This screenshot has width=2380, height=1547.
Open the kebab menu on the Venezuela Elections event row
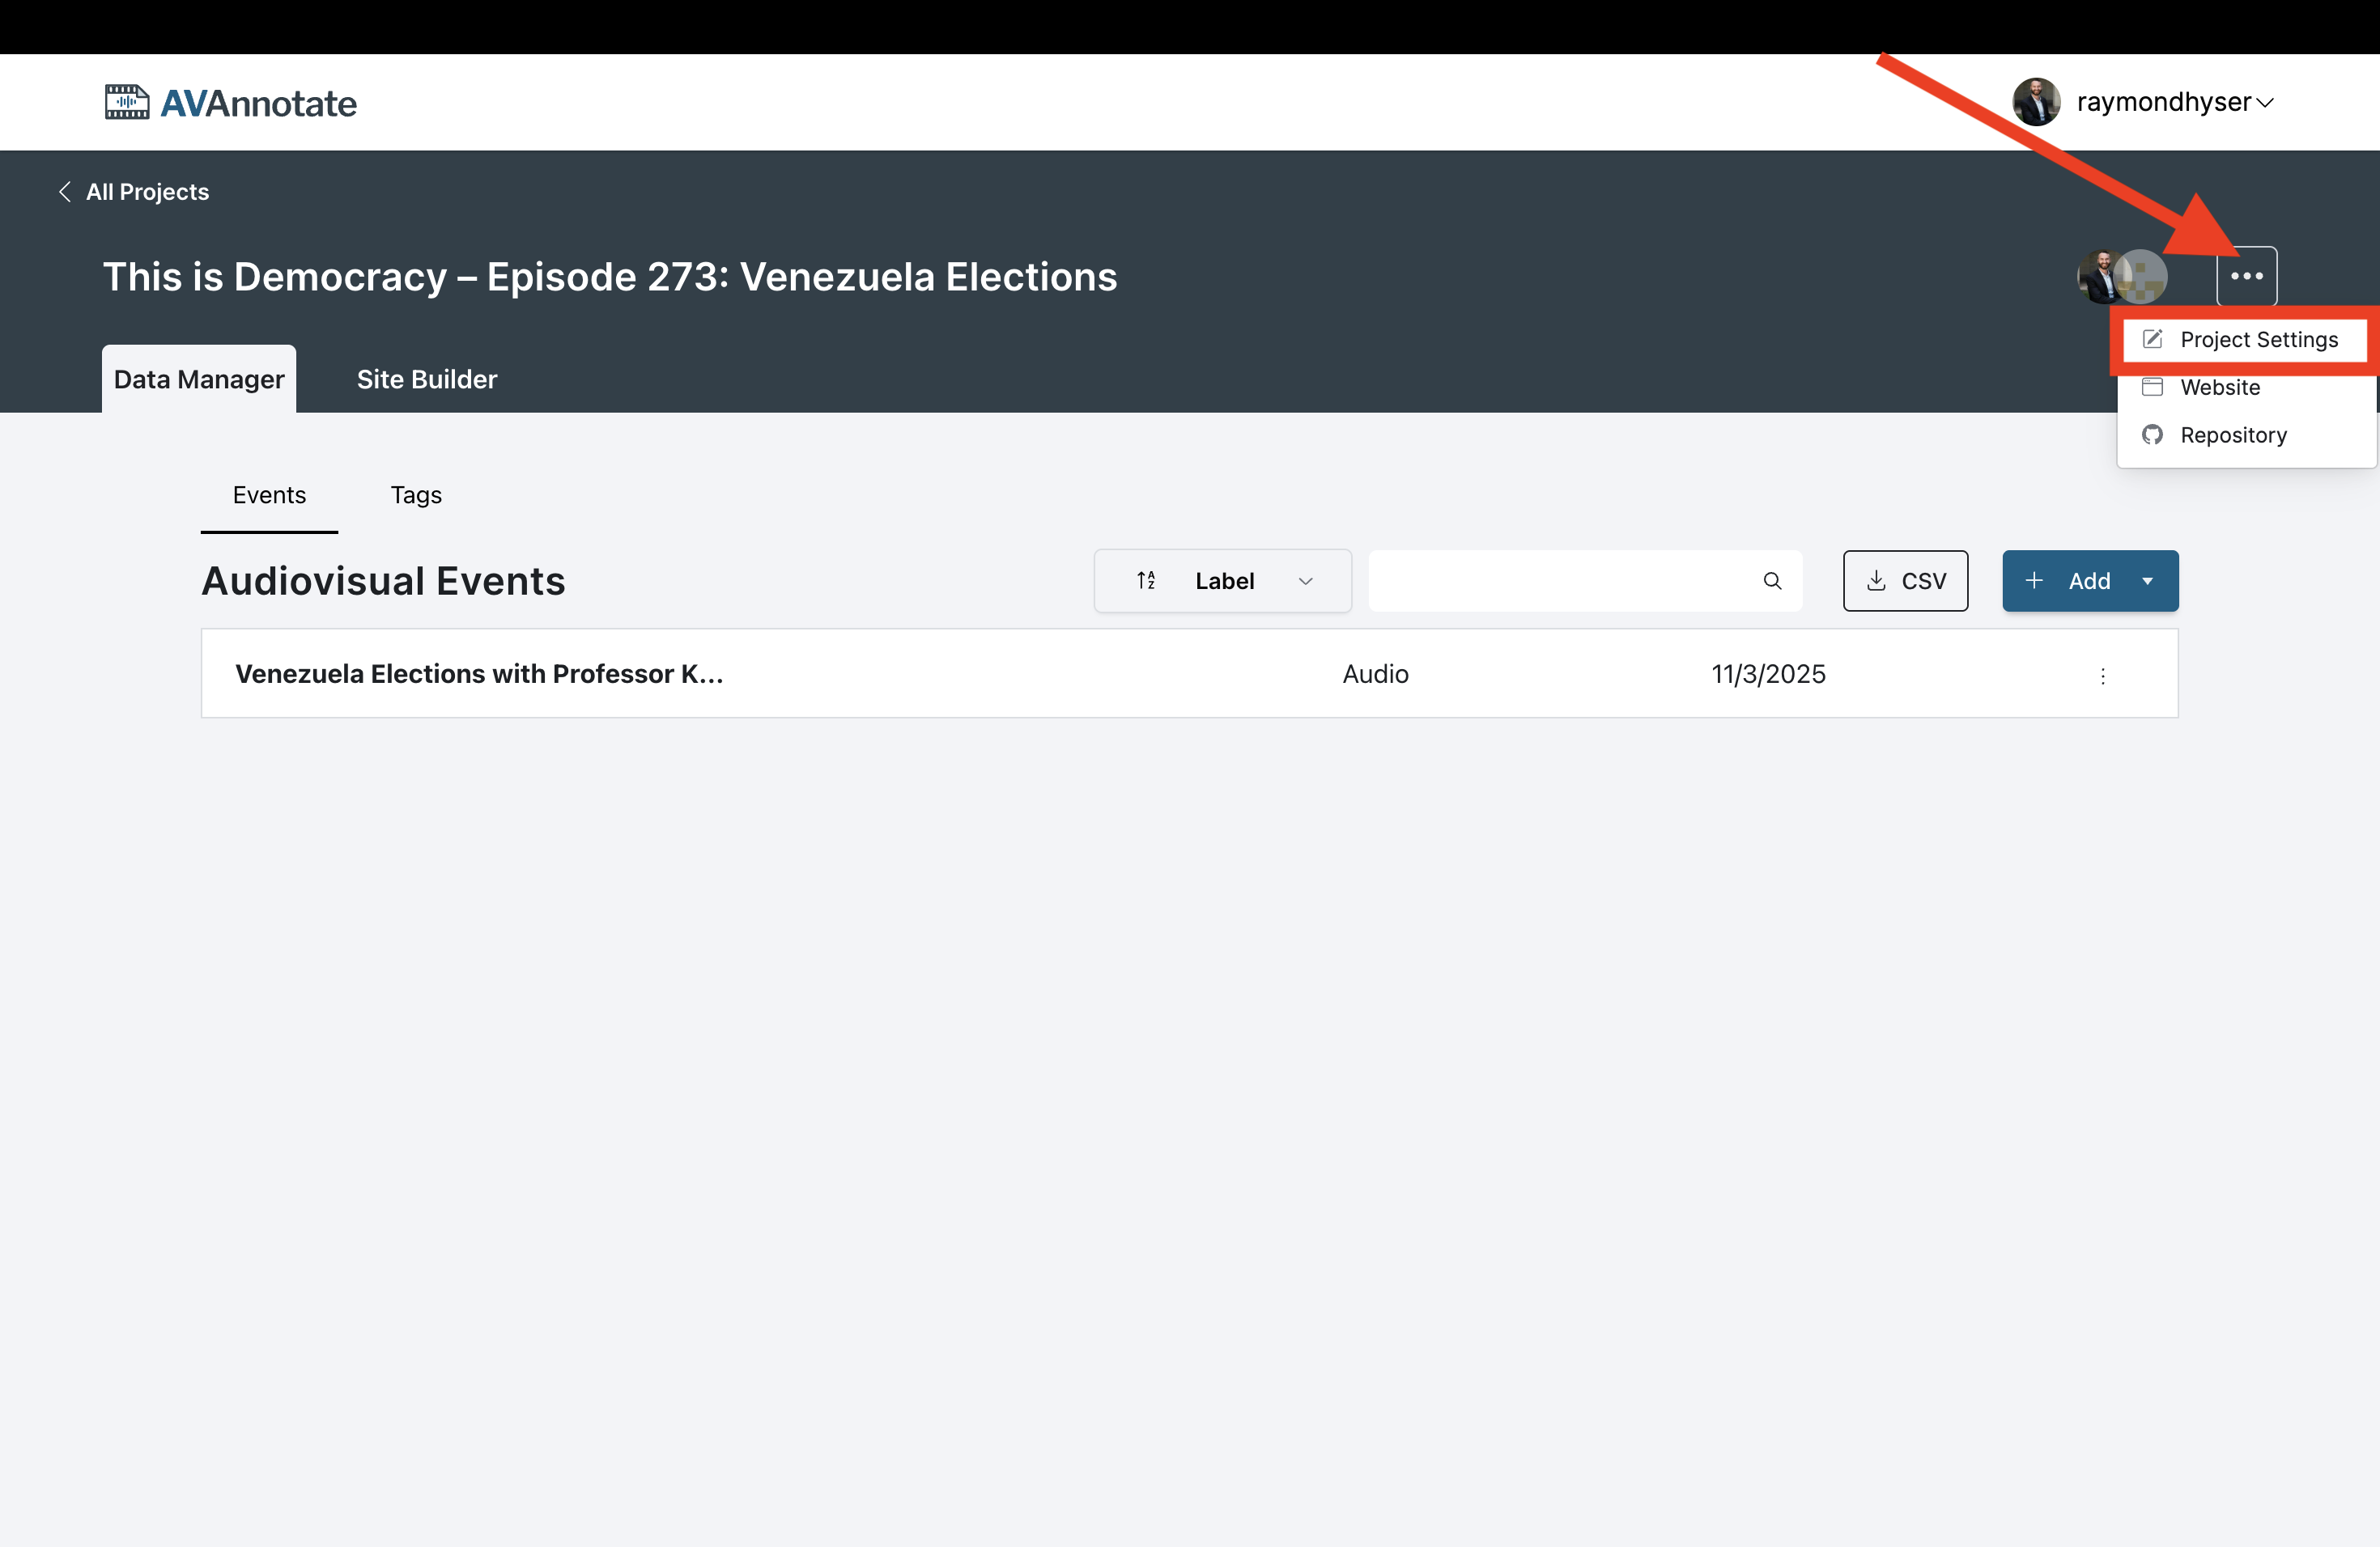2103,676
